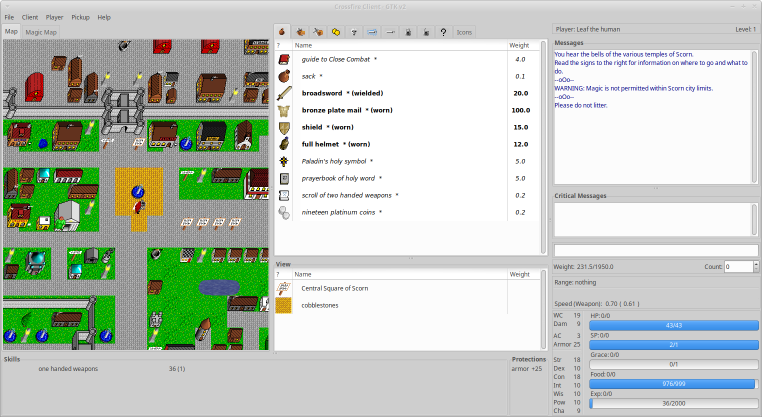Screen dimensions: 762x417
Task: Click the Paladin's holy symbol icon
Action: pyautogui.click(x=284, y=161)
